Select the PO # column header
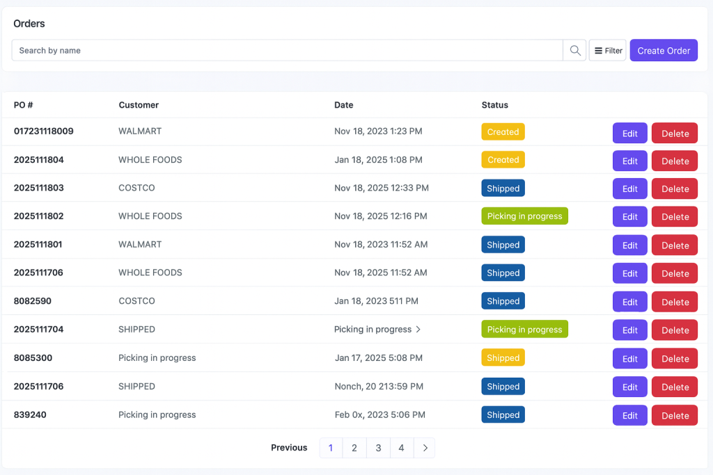This screenshot has height=475, width=713. (x=23, y=105)
